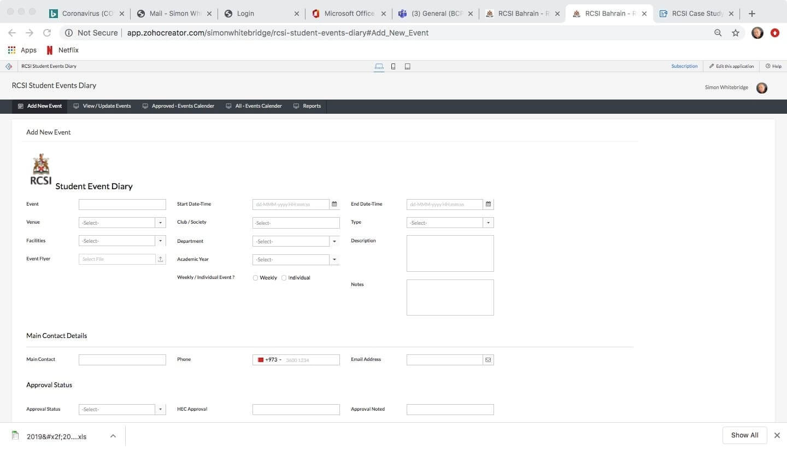Click browser zoom magnifier icon
Viewport: 787px width, 449px height.
click(x=718, y=33)
